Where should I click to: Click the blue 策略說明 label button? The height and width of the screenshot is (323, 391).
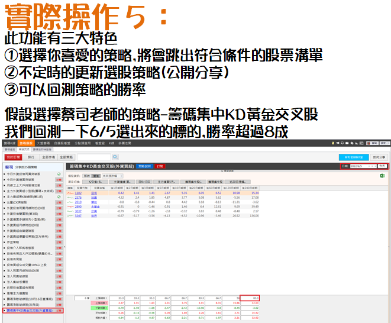click(145, 167)
